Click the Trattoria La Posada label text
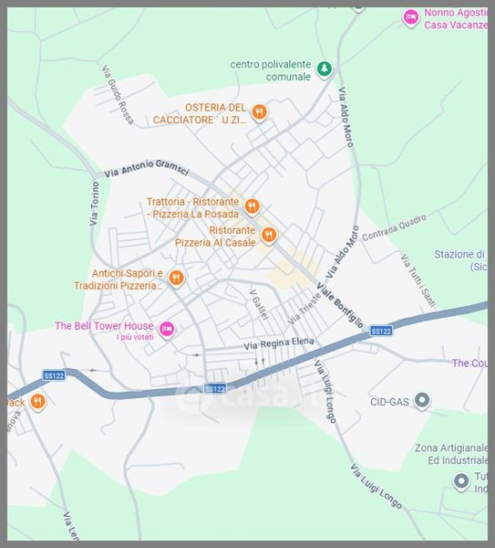 point(192,208)
